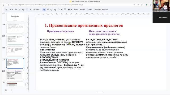Open the Тема theme panel
This screenshot has width=170, height=95.
coord(90,9)
